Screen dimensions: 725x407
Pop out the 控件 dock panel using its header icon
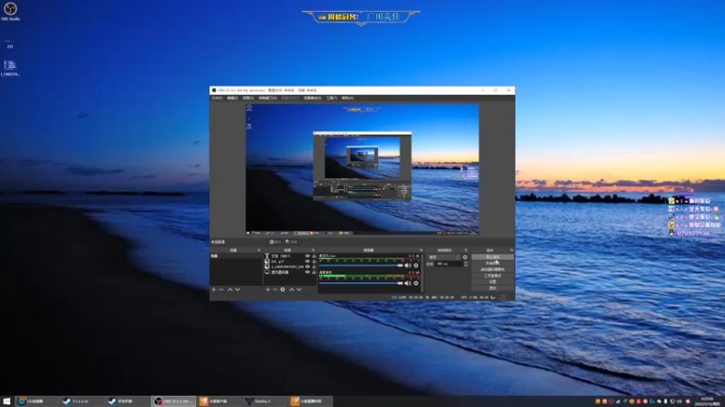pos(511,251)
